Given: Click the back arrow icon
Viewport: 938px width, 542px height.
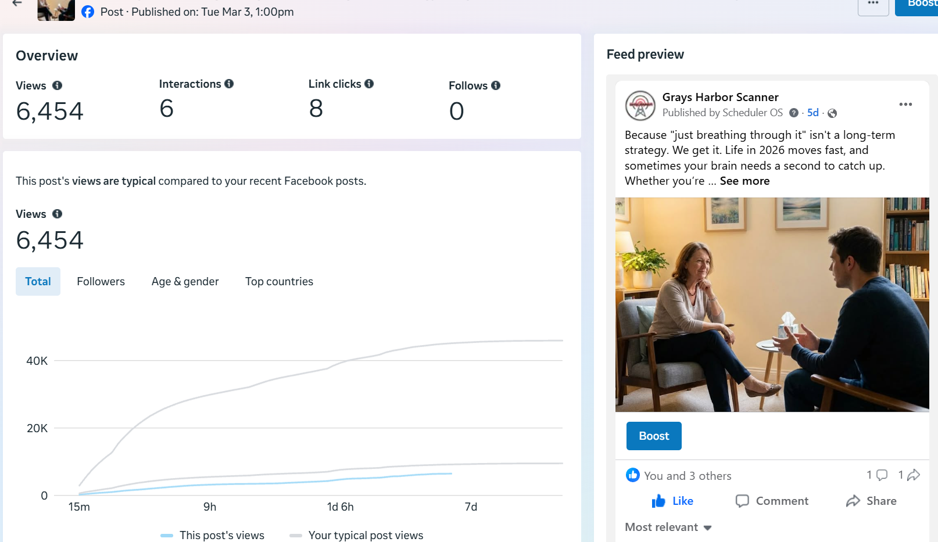Looking at the screenshot, I should click(17, 3).
